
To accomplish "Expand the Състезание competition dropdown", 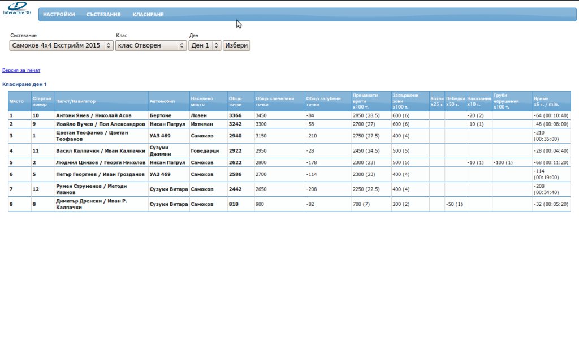I will [62, 45].
